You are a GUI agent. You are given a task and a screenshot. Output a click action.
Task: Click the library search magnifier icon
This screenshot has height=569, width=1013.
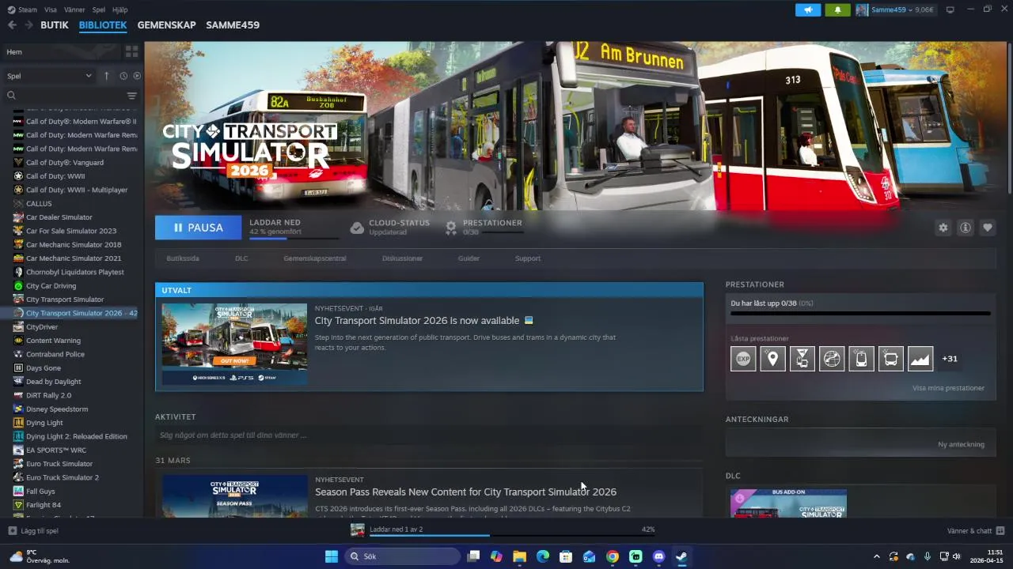pos(11,96)
